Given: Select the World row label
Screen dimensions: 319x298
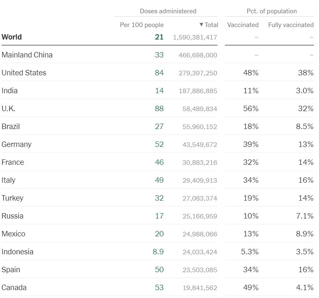Looking at the screenshot, I should 12,37.
